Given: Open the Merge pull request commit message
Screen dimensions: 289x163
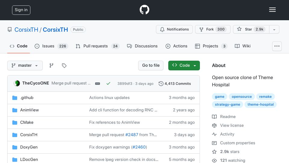Looking at the screenshot, I should 71,83.
